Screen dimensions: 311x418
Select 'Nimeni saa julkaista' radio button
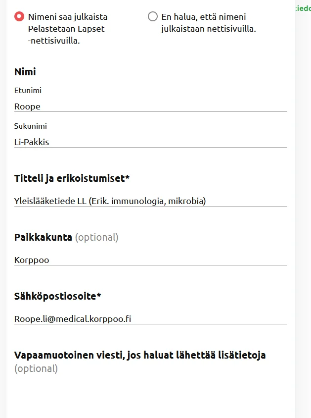[x=19, y=17]
